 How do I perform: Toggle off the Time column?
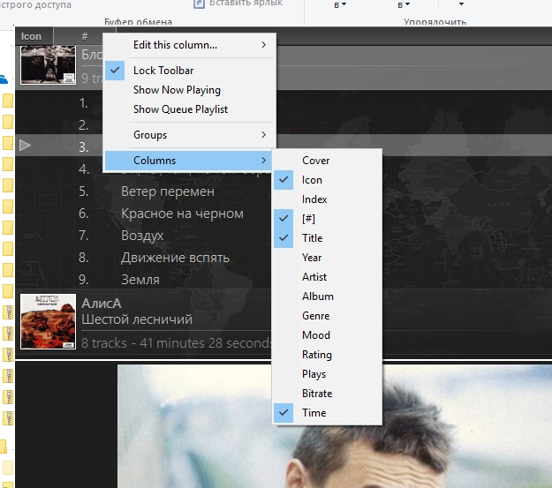[314, 413]
